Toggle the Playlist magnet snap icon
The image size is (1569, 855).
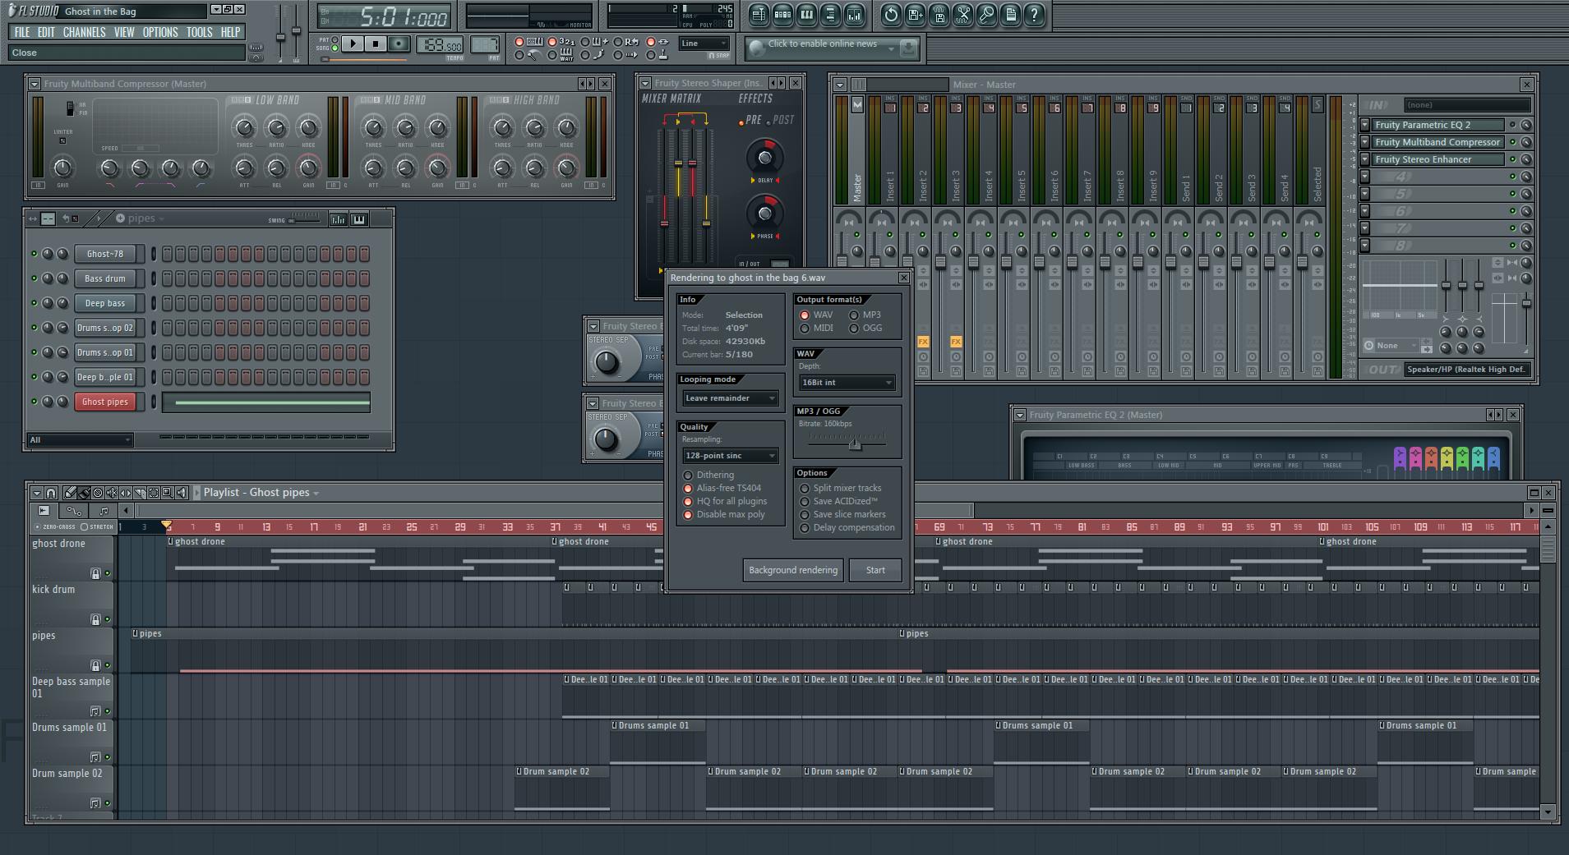point(51,493)
